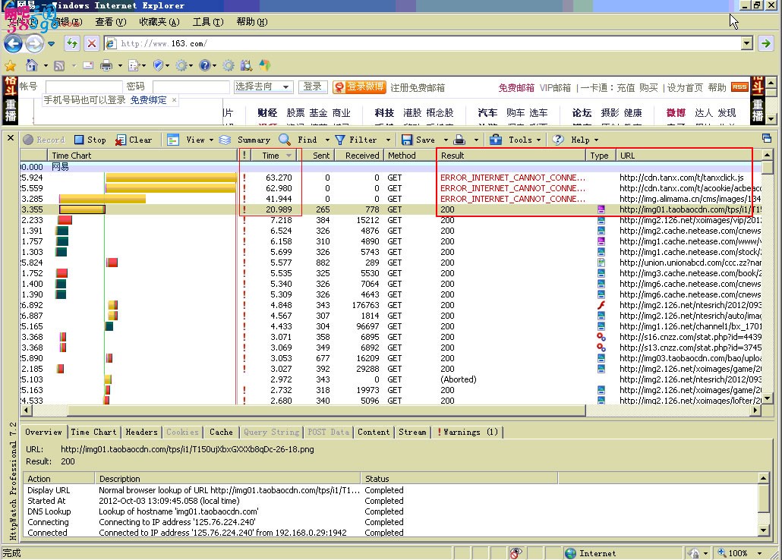The width and height of the screenshot is (782, 560).
Task: Click the 设为首页 link
Action: (685, 88)
